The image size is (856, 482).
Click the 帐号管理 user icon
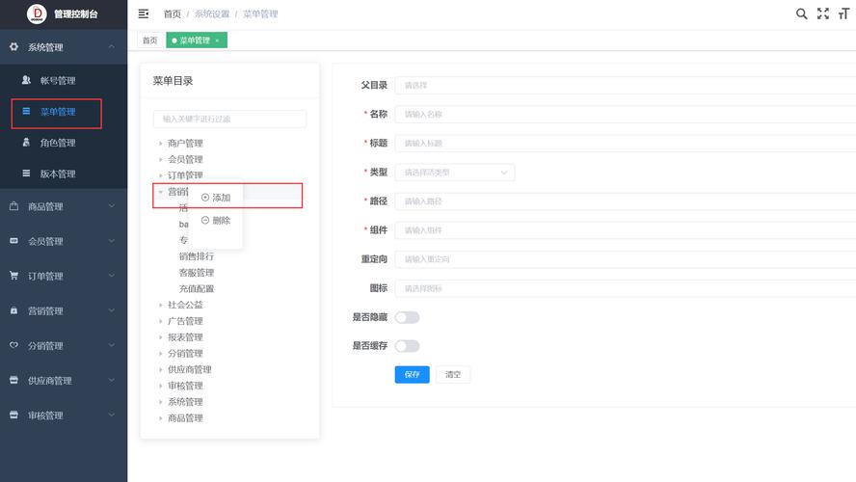point(26,80)
